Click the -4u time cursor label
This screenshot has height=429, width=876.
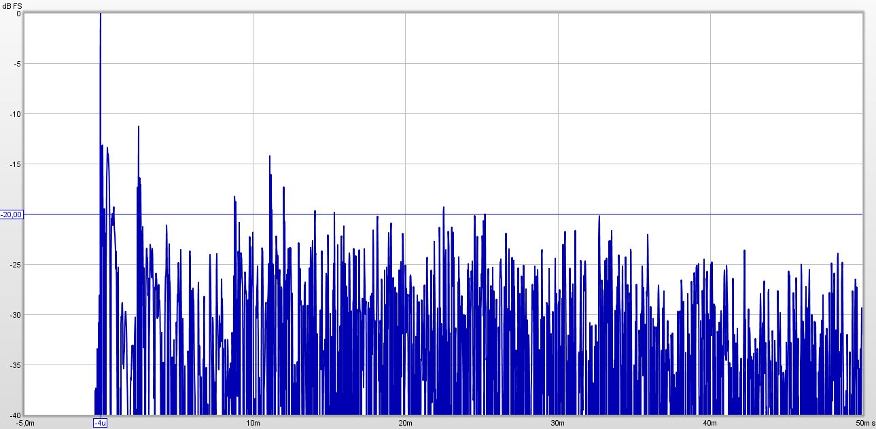[x=101, y=423]
